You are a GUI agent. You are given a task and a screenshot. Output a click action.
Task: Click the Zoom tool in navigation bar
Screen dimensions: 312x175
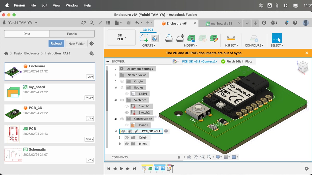[202, 157]
